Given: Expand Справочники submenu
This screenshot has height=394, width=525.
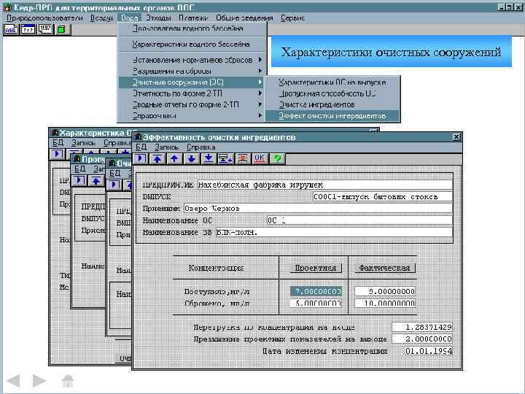Looking at the screenshot, I should [x=192, y=116].
